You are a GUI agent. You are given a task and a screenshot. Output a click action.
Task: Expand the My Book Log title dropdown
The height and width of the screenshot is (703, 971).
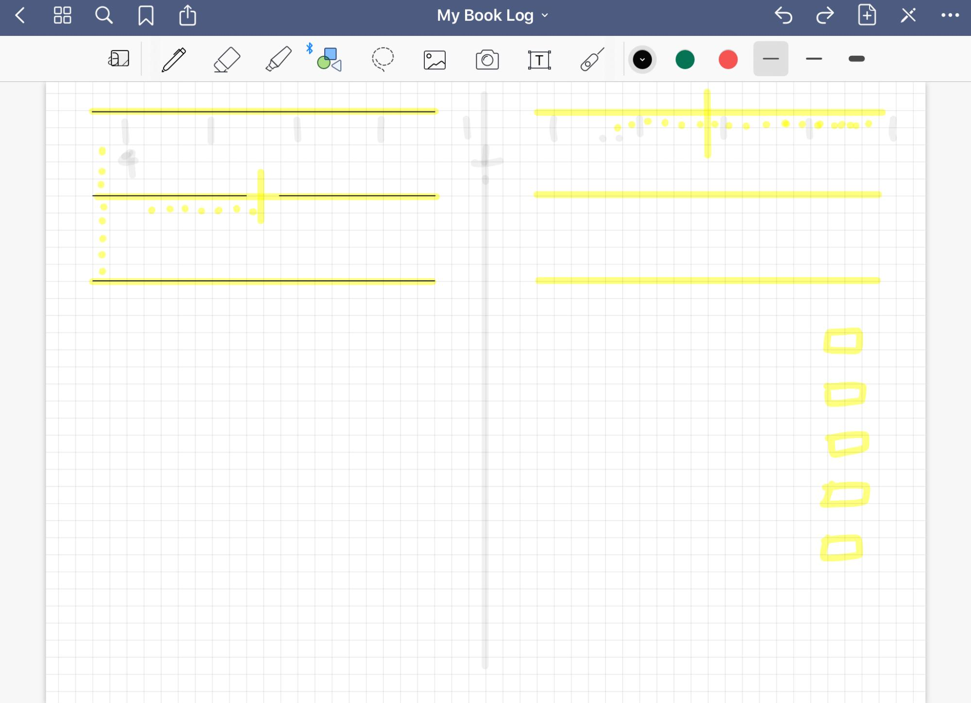click(x=492, y=16)
